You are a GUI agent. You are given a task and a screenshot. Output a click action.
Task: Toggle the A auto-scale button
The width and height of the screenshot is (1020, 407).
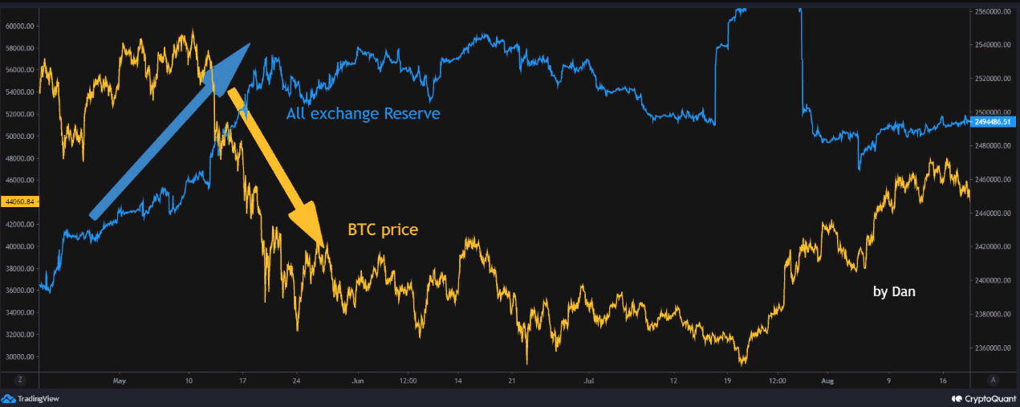point(994,379)
